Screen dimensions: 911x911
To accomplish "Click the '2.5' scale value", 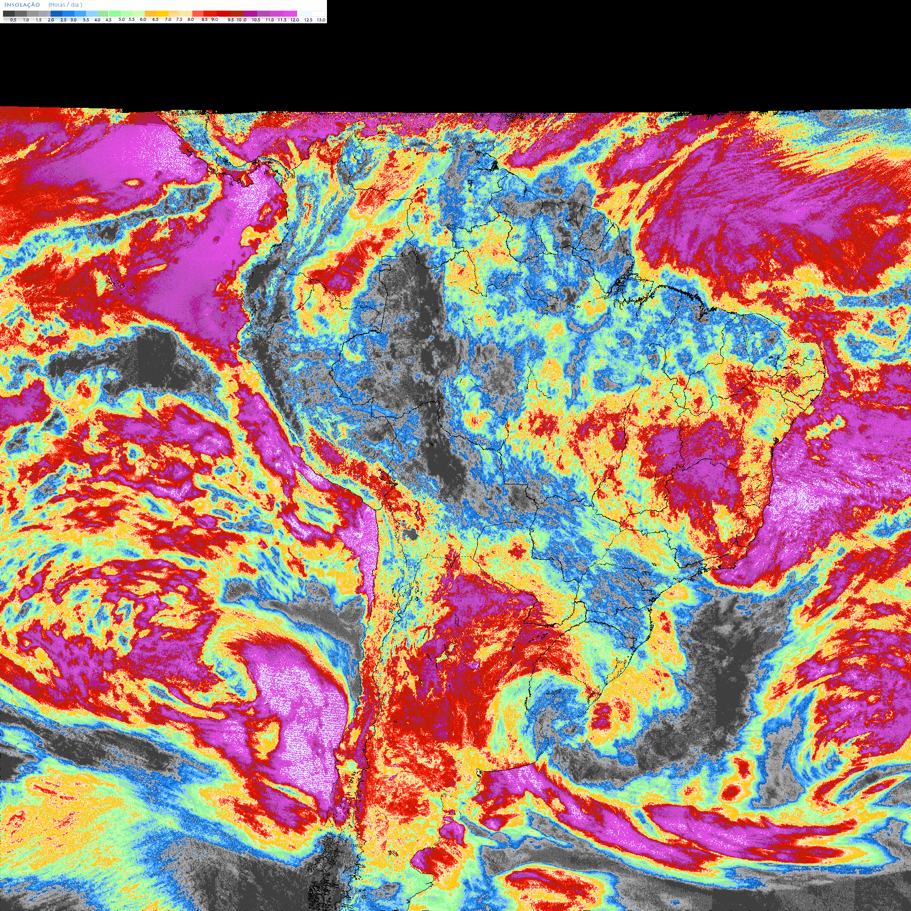I will (63, 20).
